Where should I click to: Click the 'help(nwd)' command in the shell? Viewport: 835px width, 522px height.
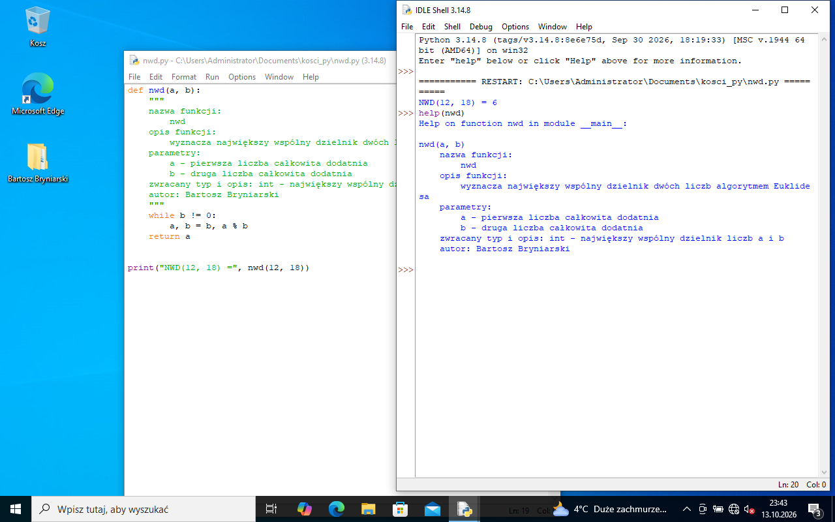442,113
